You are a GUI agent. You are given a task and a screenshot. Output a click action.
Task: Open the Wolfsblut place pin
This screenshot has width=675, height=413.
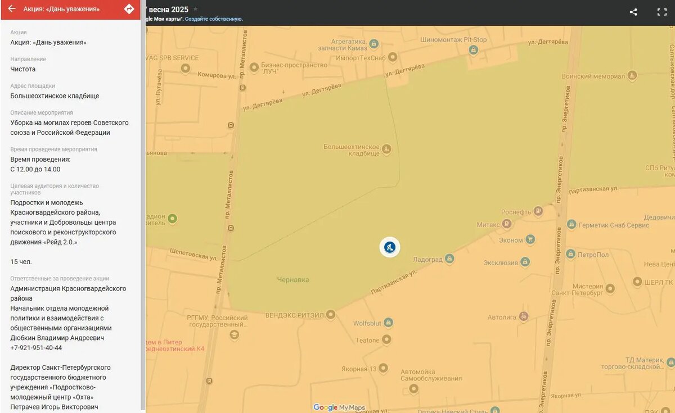pyautogui.click(x=388, y=323)
